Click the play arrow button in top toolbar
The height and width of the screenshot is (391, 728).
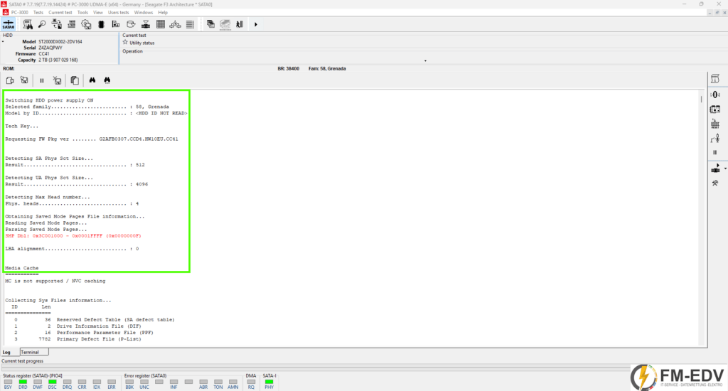coord(256,24)
